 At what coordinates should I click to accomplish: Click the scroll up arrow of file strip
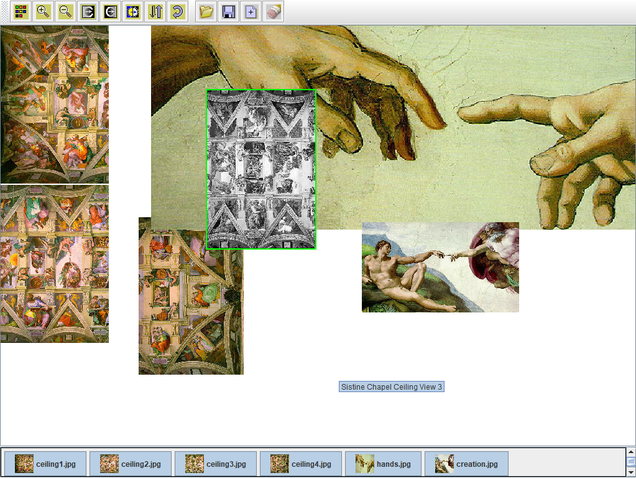coord(631,452)
